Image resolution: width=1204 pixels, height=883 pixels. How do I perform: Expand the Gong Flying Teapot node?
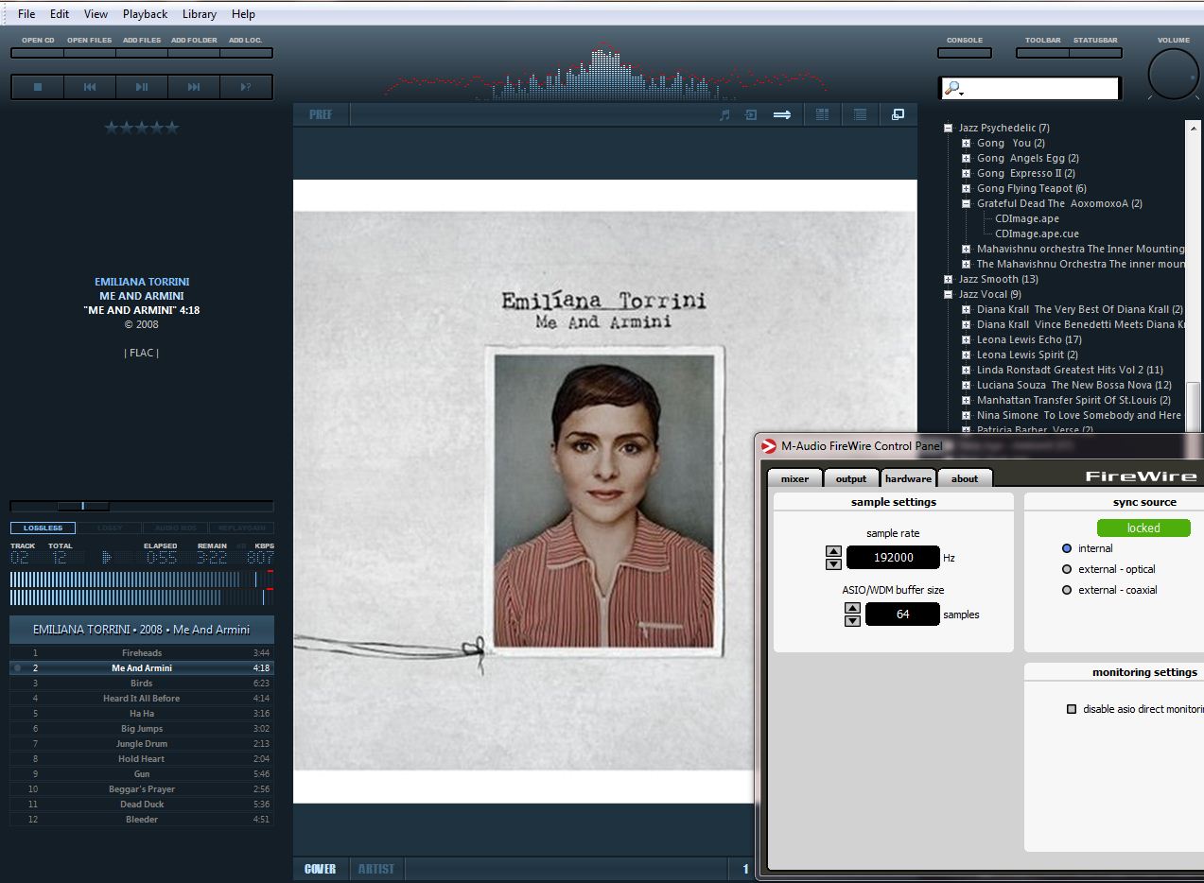click(967, 188)
